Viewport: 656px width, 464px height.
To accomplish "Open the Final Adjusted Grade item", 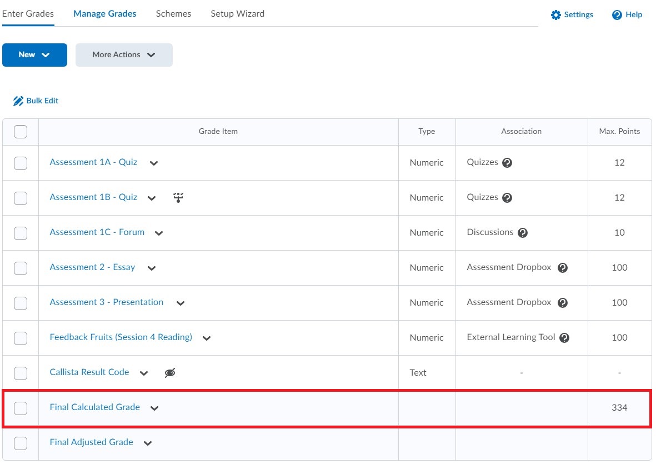I will [91, 442].
